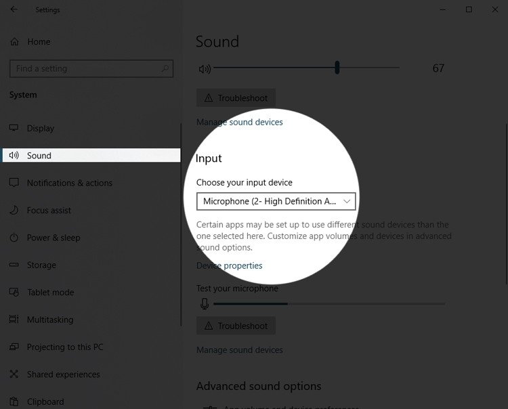The width and height of the screenshot is (508, 409).
Task: Select the Sound sidebar item
Action: click(x=91, y=156)
